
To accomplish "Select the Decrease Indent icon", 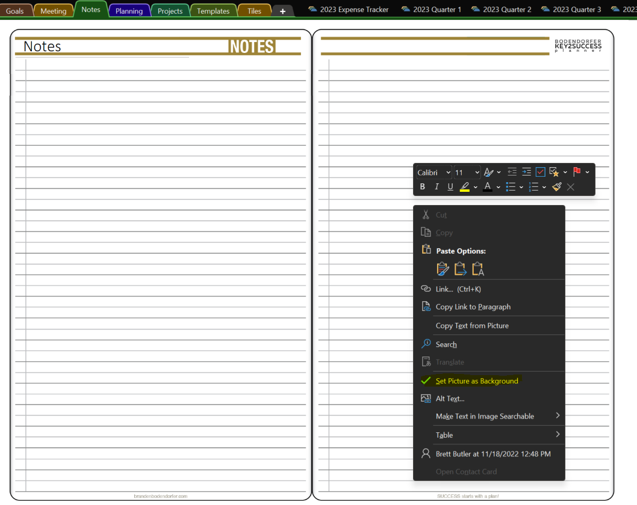I will click(511, 171).
